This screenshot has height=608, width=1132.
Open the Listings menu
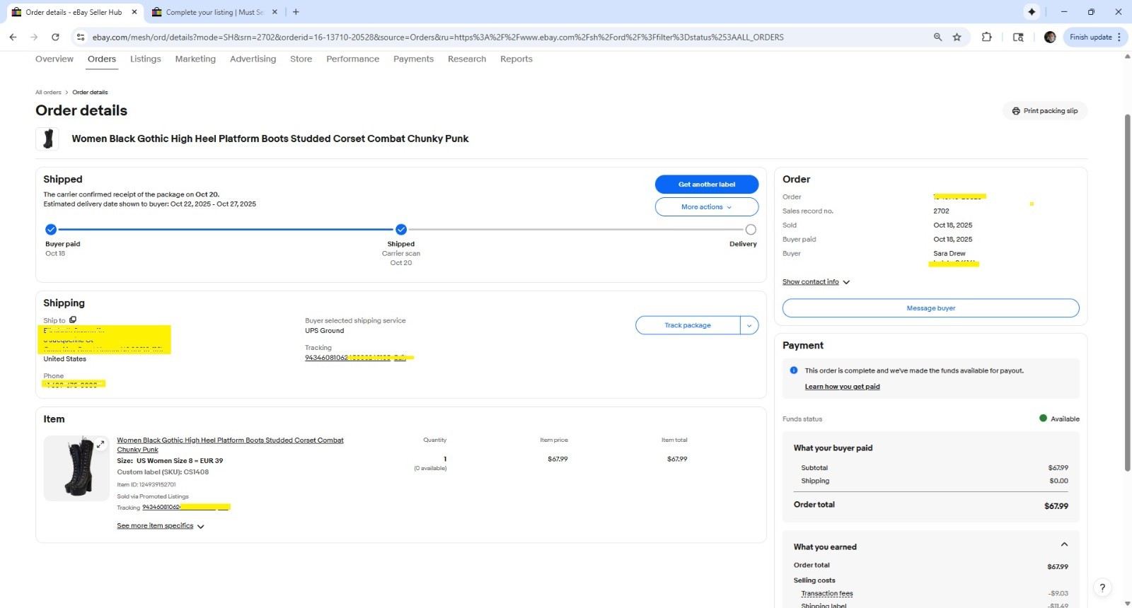click(x=146, y=59)
